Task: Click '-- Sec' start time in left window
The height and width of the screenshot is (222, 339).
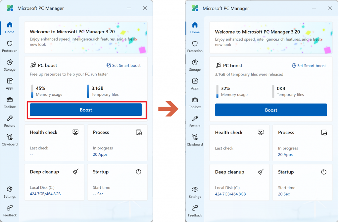Action: (x=98, y=194)
